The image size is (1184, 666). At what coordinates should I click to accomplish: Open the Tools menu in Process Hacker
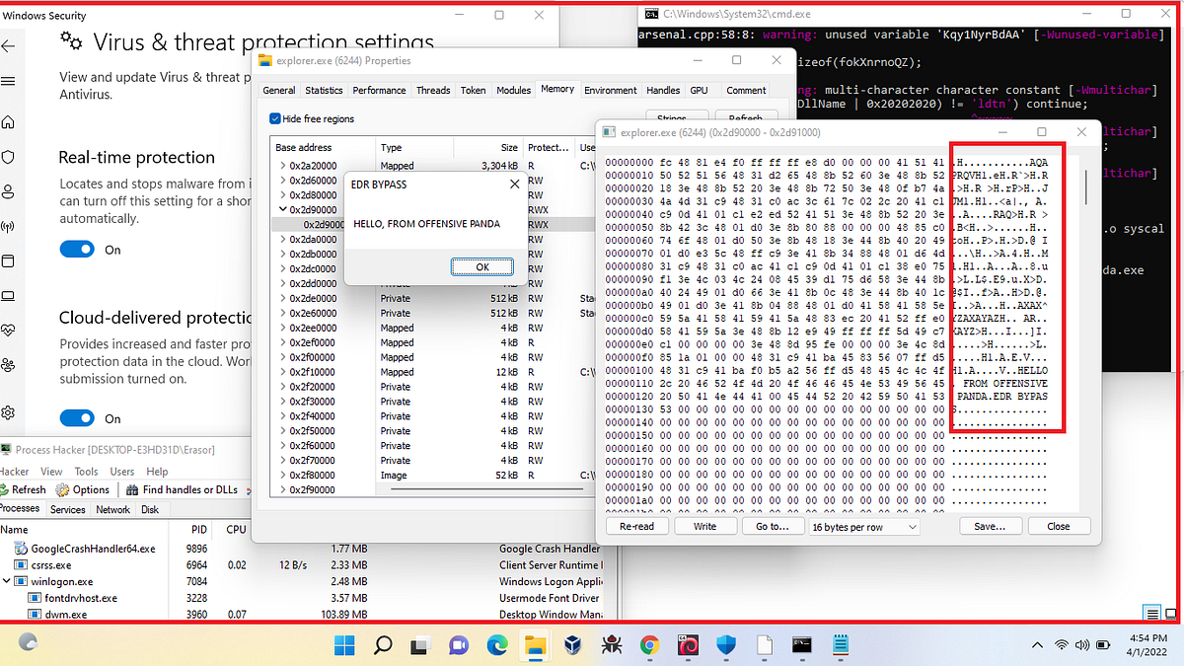86,471
